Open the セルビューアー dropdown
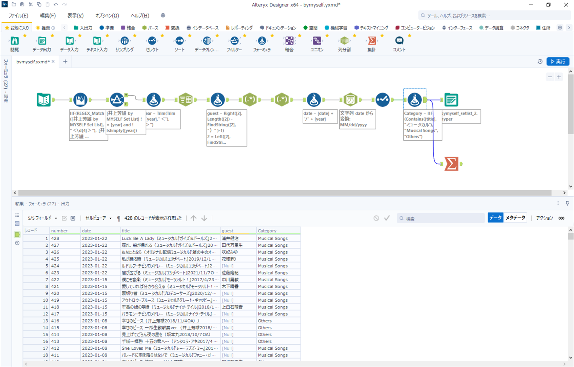Screen dimensions: 574x367 98,218
